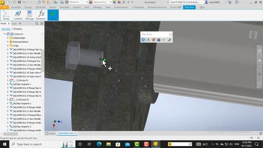Click the ViewCube in the viewport
Image resolution: width=263 pixels, height=148 pixels.
(253, 35)
